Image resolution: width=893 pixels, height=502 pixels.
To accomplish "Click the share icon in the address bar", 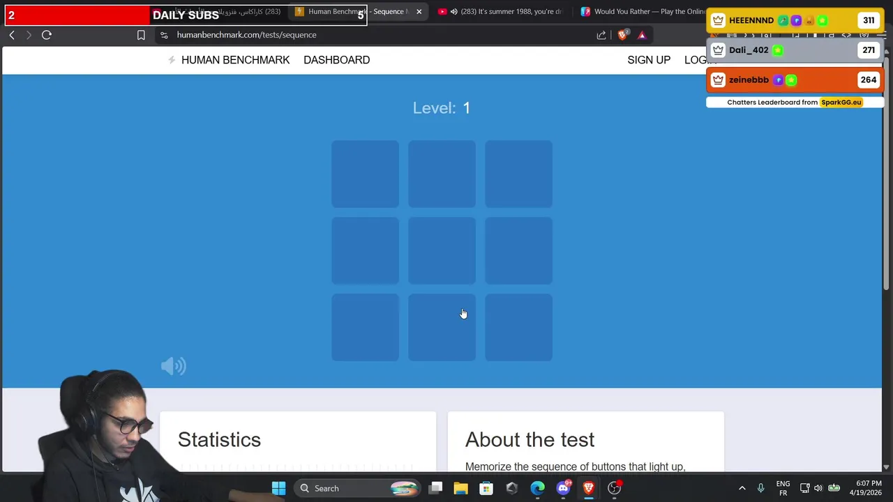I will coord(601,35).
